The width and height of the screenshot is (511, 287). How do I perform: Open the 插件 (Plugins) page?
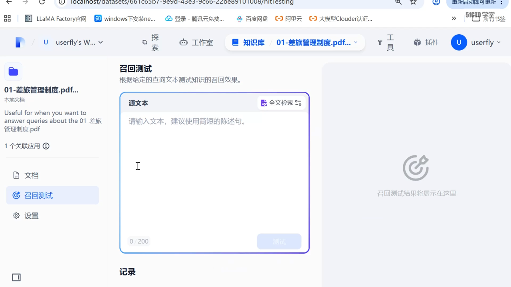pyautogui.click(x=426, y=42)
